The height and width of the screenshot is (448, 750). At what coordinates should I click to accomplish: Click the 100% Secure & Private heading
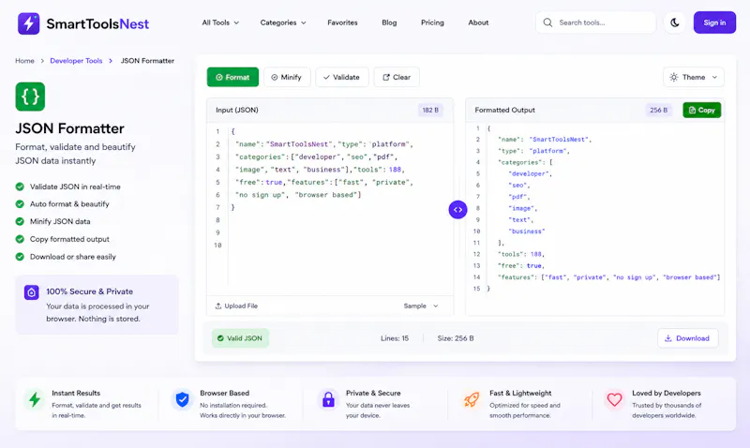pyautogui.click(x=89, y=291)
